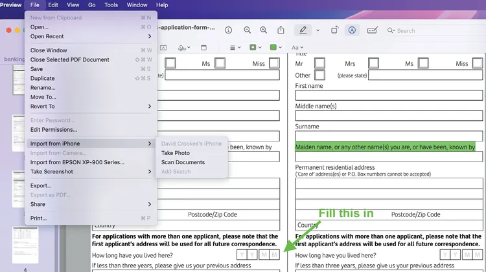This screenshot has height=272, width=486.
Task: Choose Scan Documents from iPhone submenu
Action: [192, 162]
